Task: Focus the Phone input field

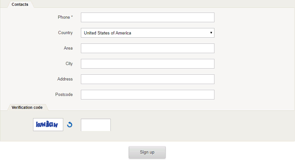Action: (148, 17)
